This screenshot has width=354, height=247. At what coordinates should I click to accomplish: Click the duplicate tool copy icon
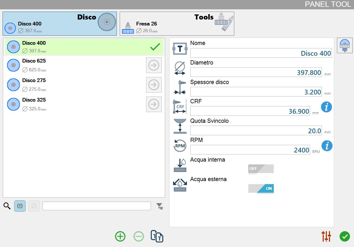(157, 236)
